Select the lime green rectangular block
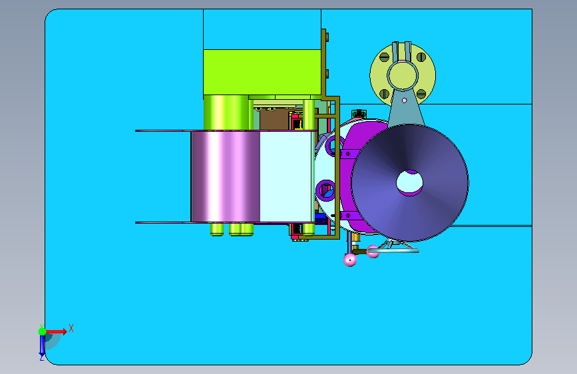 262,72
